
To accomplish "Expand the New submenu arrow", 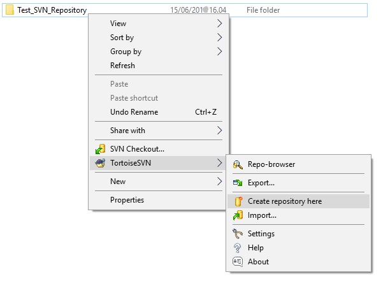I will pos(219,182).
